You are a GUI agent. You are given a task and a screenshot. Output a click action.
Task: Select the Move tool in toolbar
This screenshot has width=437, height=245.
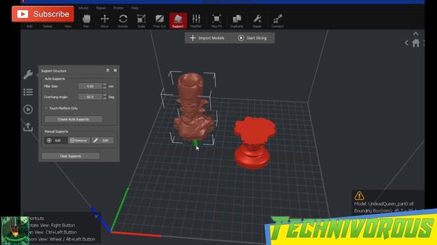pos(104,21)
